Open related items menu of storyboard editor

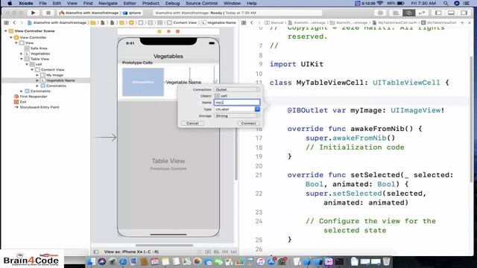pos(6,23)
